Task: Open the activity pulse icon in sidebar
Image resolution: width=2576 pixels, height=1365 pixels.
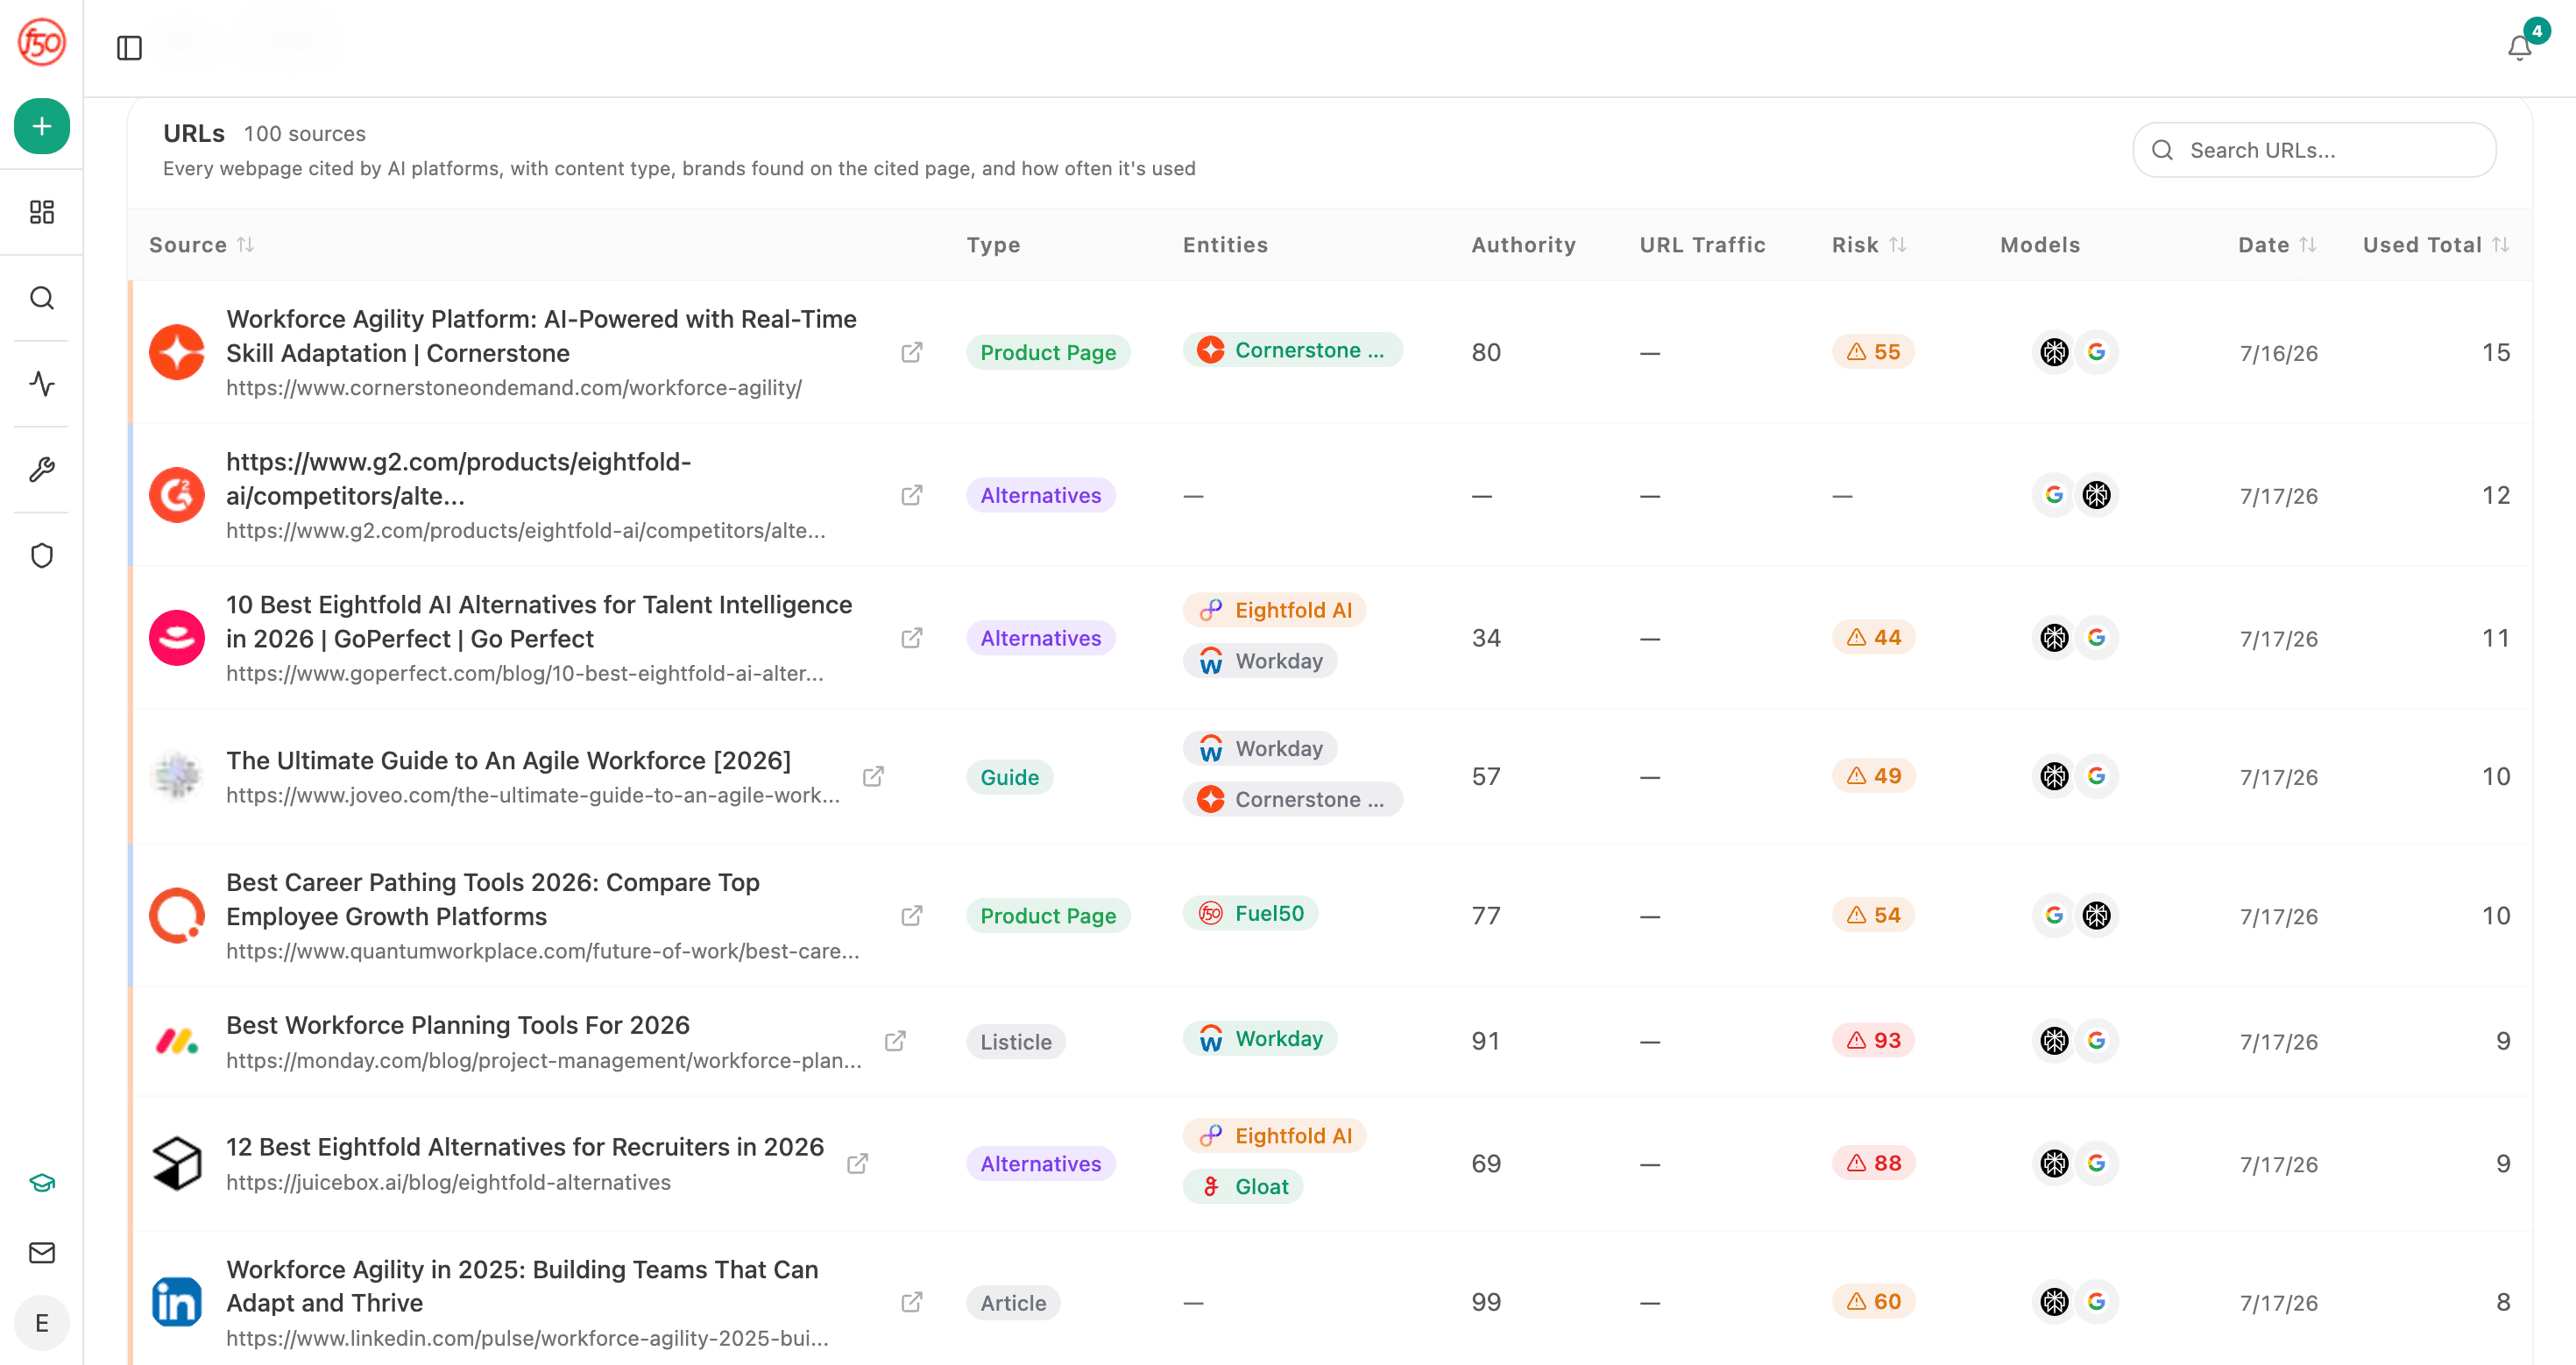Action: coord(42,384)
